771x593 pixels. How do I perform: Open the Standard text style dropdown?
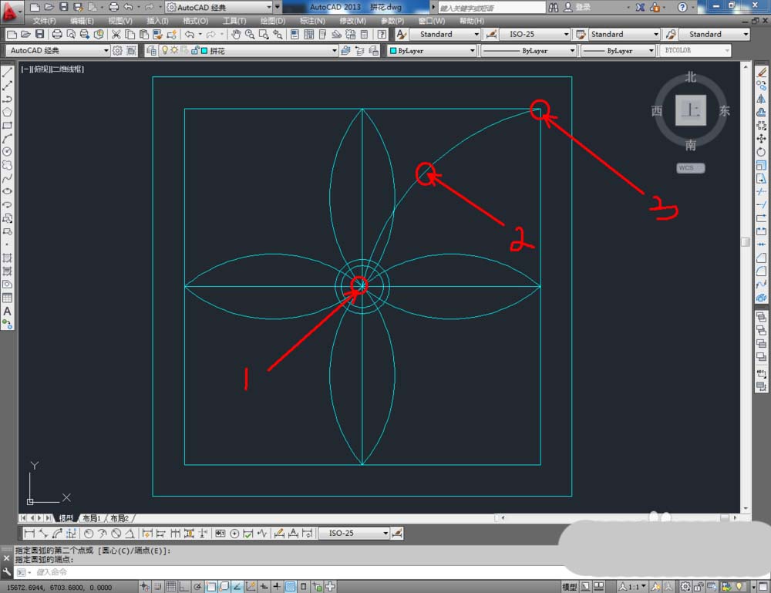coord(476,34)
